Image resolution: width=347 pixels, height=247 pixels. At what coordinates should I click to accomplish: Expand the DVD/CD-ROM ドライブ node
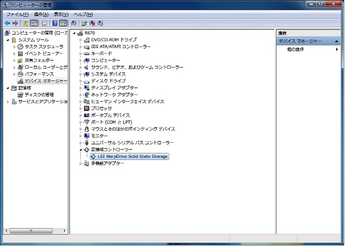(80, 40)
